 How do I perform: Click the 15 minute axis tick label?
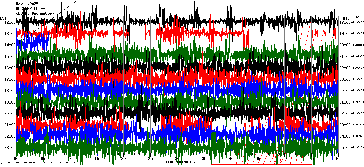97,159
